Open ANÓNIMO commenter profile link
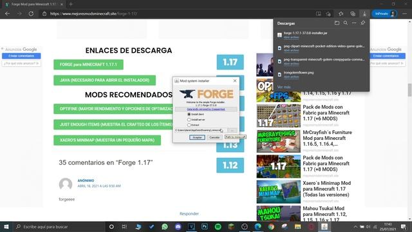Viewport: 412px width, 232px height. 86,180
